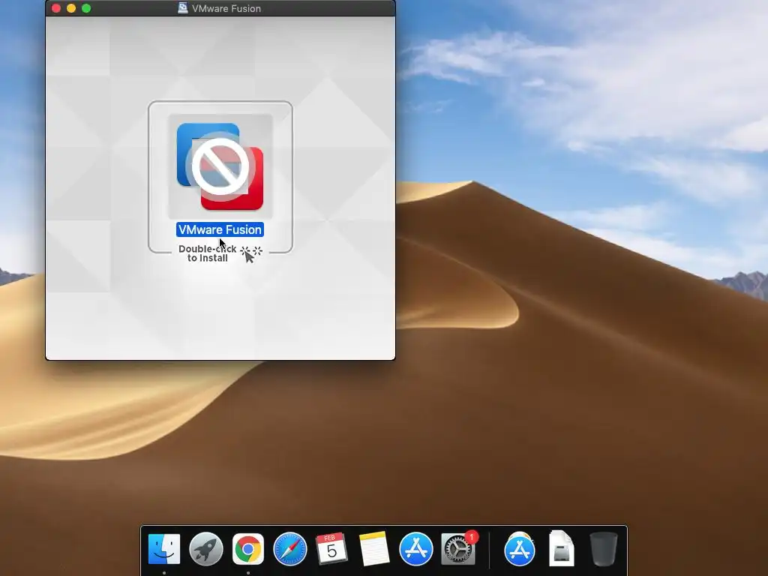
Task: Minimize the VMware Fusion window
Action: (71, 8)
